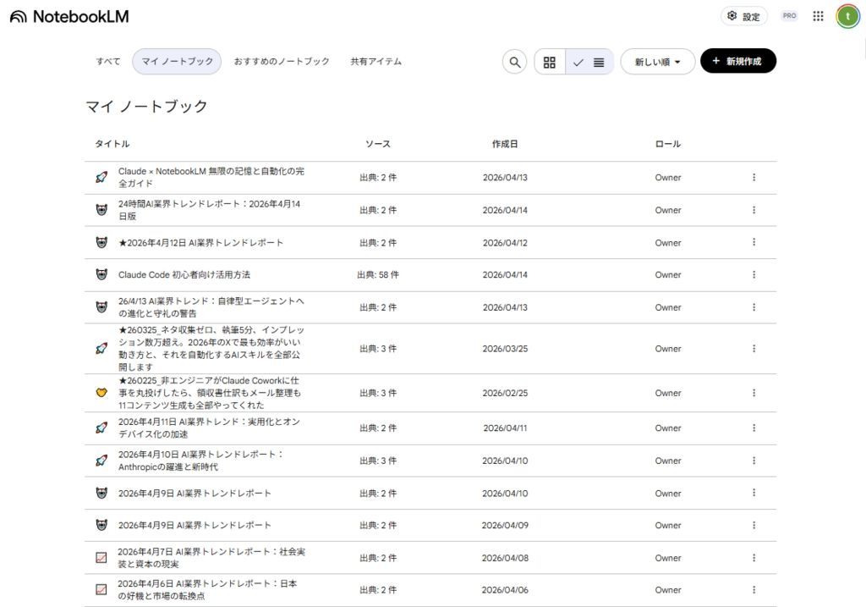Open the おすすめのノートブック tab
Viewport: 866px width, 607px height.
[x=281, y=61]
